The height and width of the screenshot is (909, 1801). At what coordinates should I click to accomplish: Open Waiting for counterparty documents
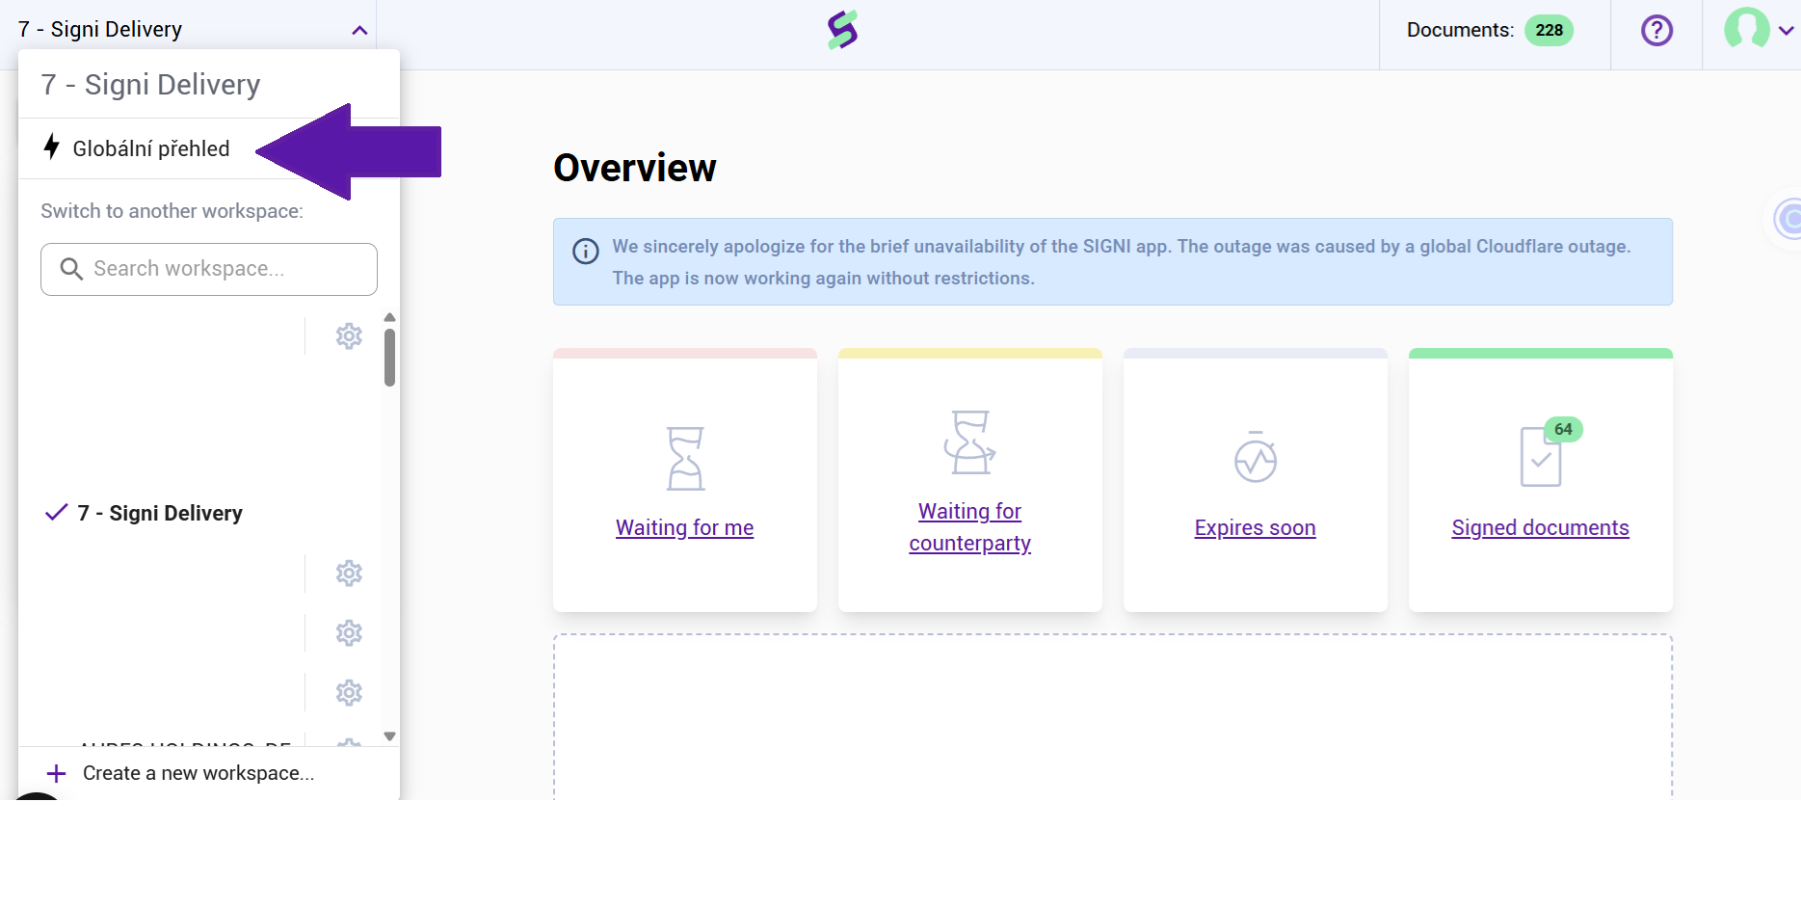click(x=969, y=527)
